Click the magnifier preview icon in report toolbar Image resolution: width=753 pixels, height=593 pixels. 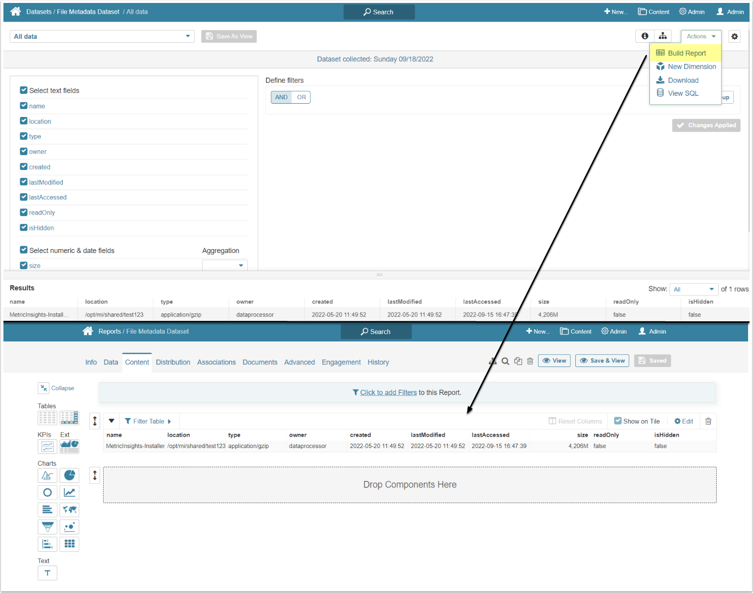(x=505, y=361)
